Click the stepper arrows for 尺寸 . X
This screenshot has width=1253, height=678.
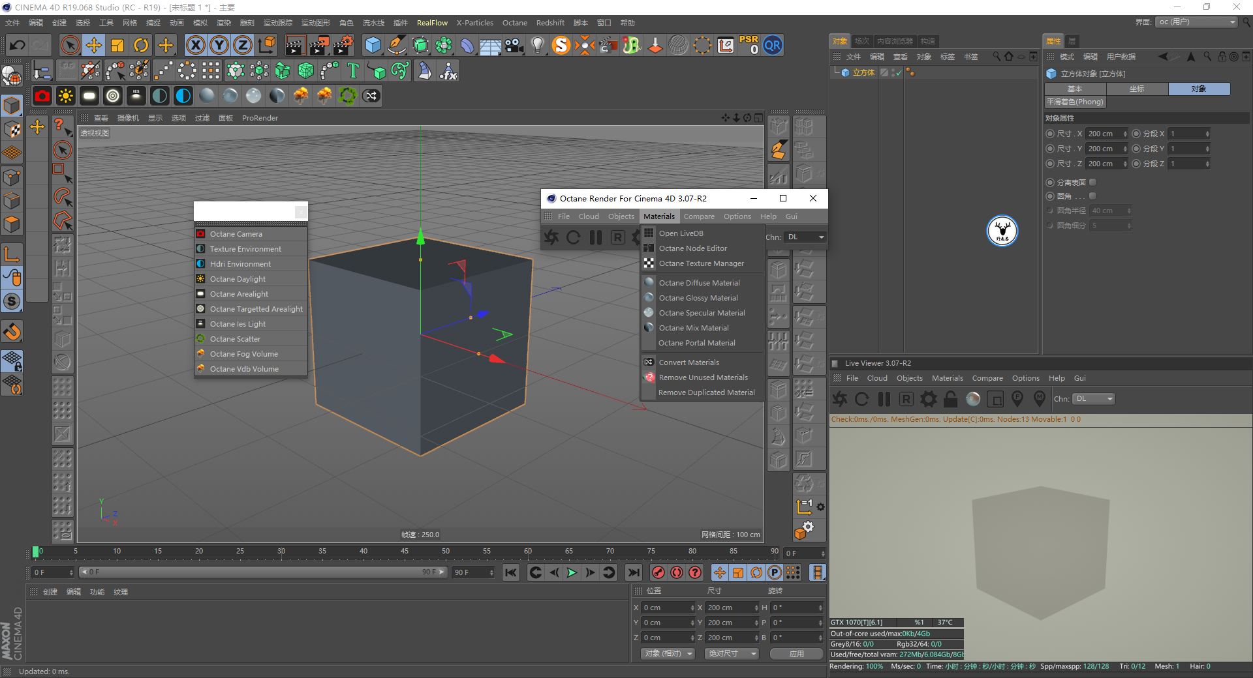click(x=1125, y=134)
